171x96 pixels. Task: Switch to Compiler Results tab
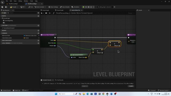47,80
